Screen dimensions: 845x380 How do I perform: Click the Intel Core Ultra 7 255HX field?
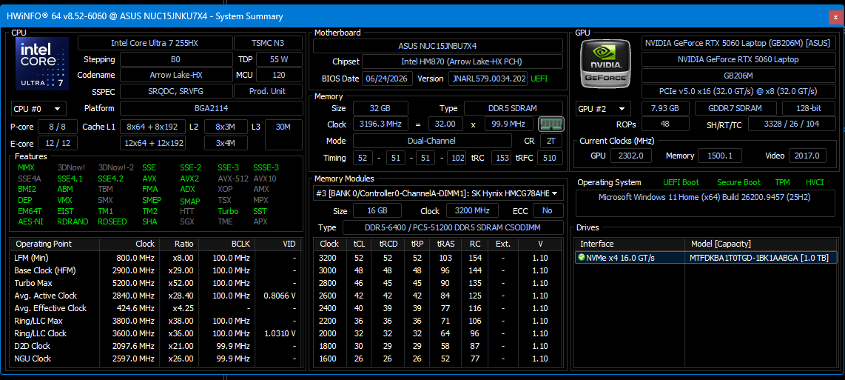pyautogui.click(x=155, y=43)
